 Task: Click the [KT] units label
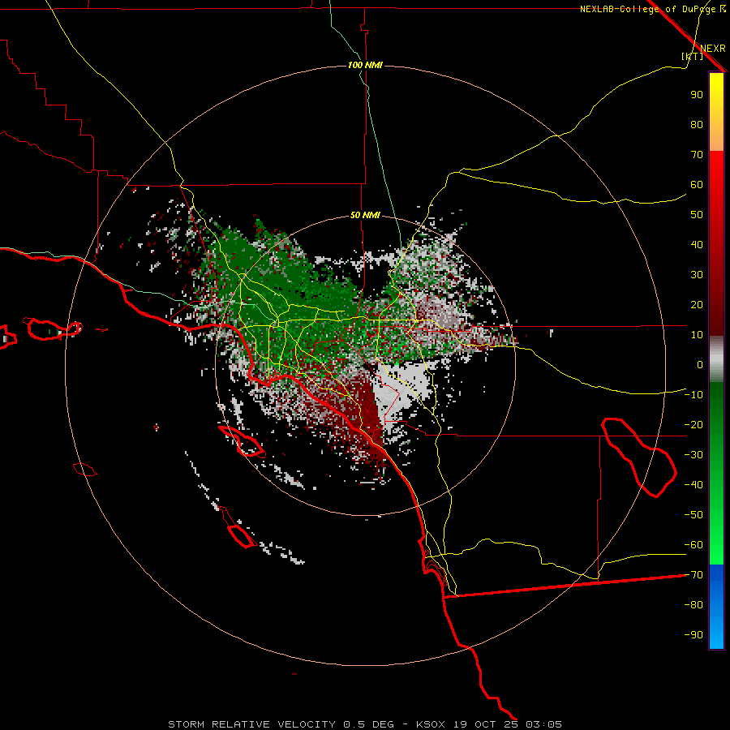(692, 56)
